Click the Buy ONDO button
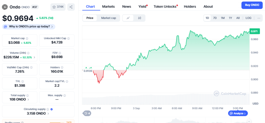This screenshot has height=123, width=265. [x=252, y=5]
